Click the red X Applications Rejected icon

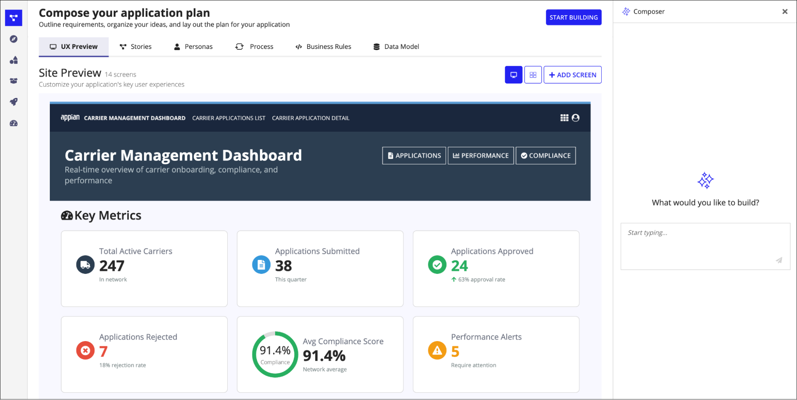pyautogui.click(x=85, y=351)
